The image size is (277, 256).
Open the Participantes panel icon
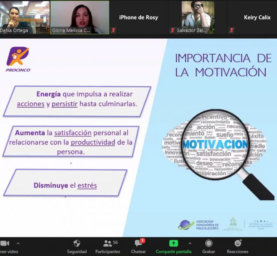pos(108,243)
